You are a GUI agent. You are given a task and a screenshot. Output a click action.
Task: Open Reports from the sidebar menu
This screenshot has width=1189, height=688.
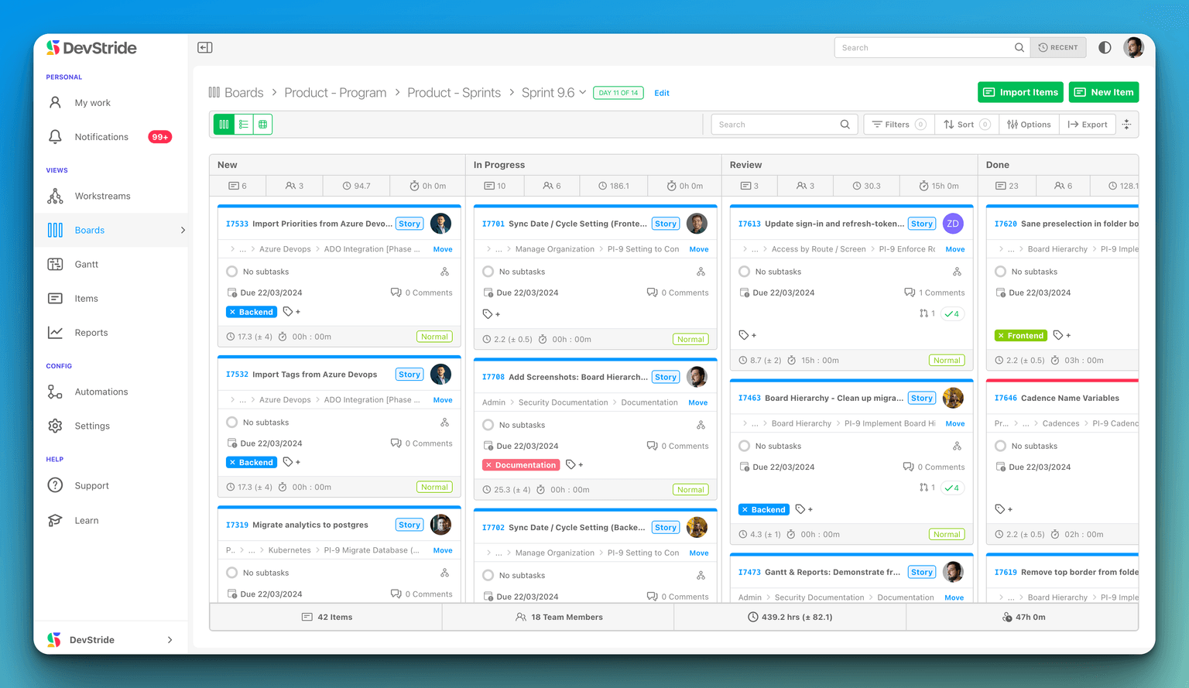coord(91,332)
